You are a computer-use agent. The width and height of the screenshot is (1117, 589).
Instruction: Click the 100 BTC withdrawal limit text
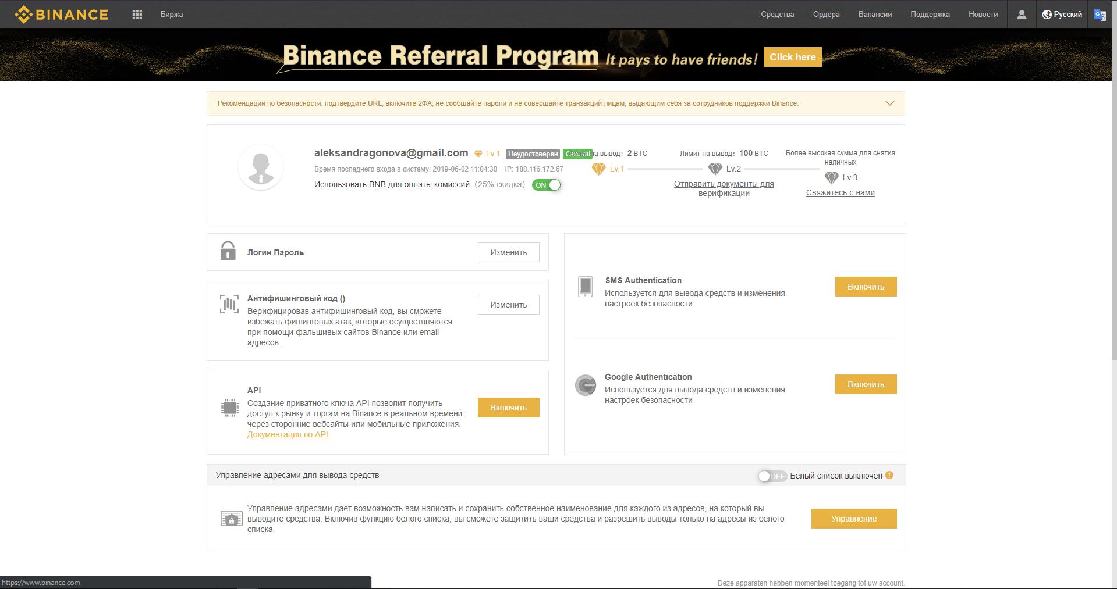(x=754, y=154)
